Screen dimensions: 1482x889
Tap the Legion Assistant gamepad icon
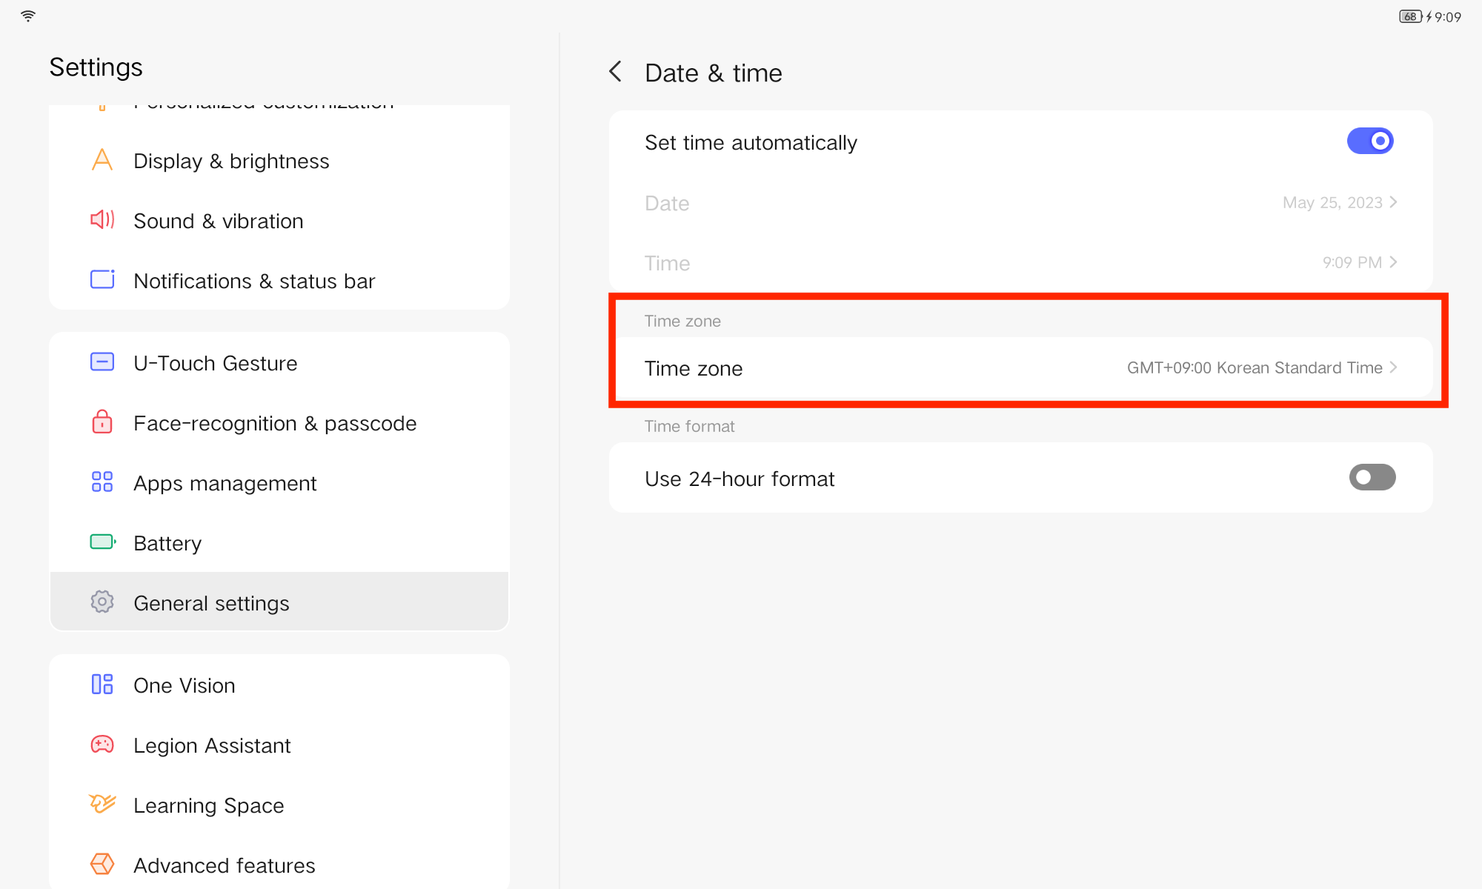(x=102, y=745)
